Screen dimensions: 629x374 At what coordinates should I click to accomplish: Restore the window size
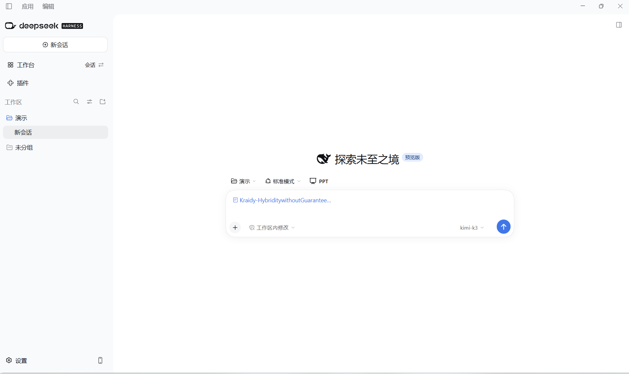coord(601,6)
